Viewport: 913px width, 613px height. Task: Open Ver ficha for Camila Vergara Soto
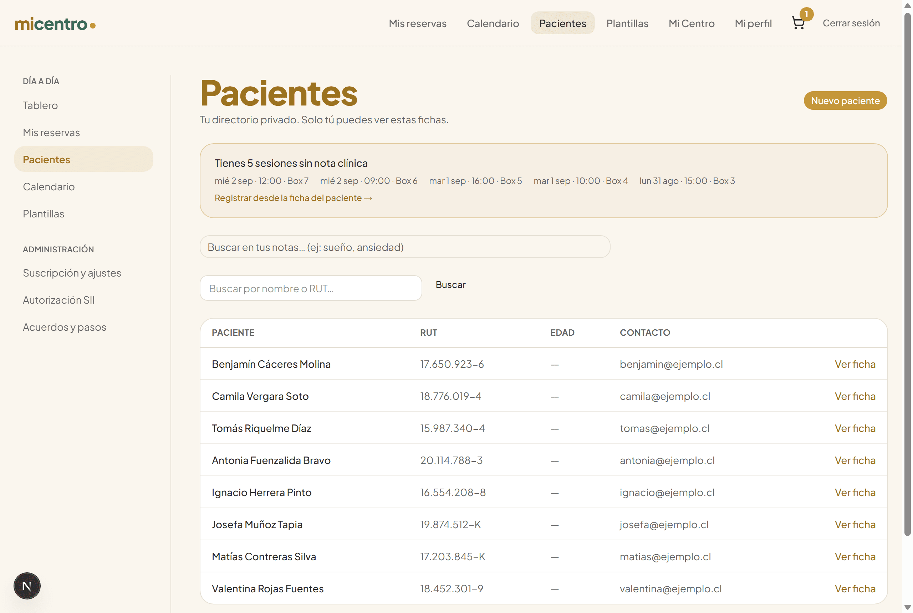click(855, 396)
